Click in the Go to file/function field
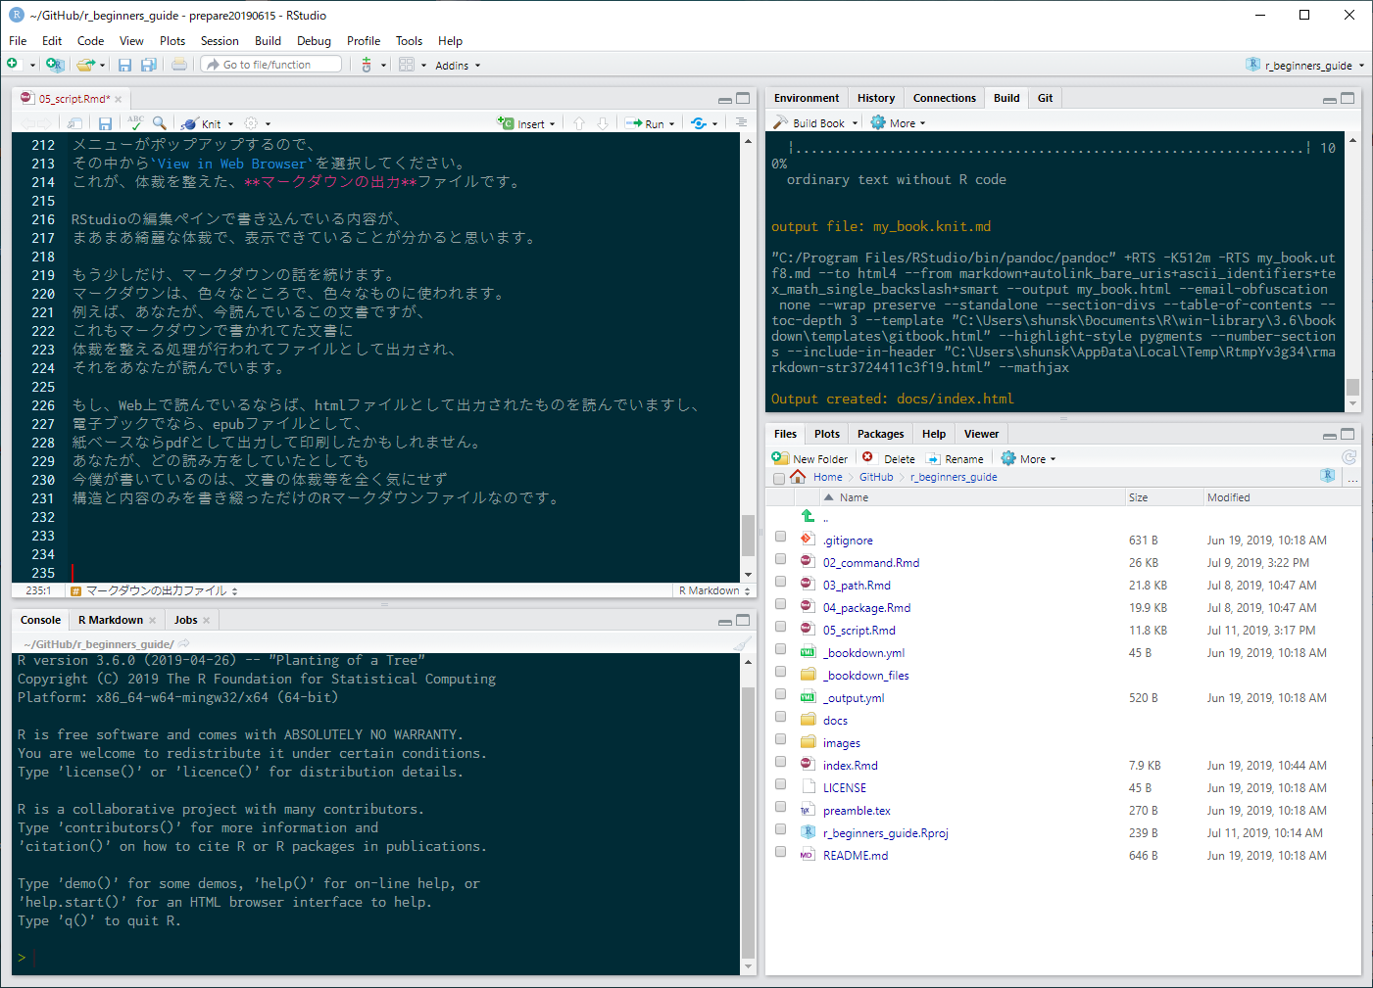 271,65
